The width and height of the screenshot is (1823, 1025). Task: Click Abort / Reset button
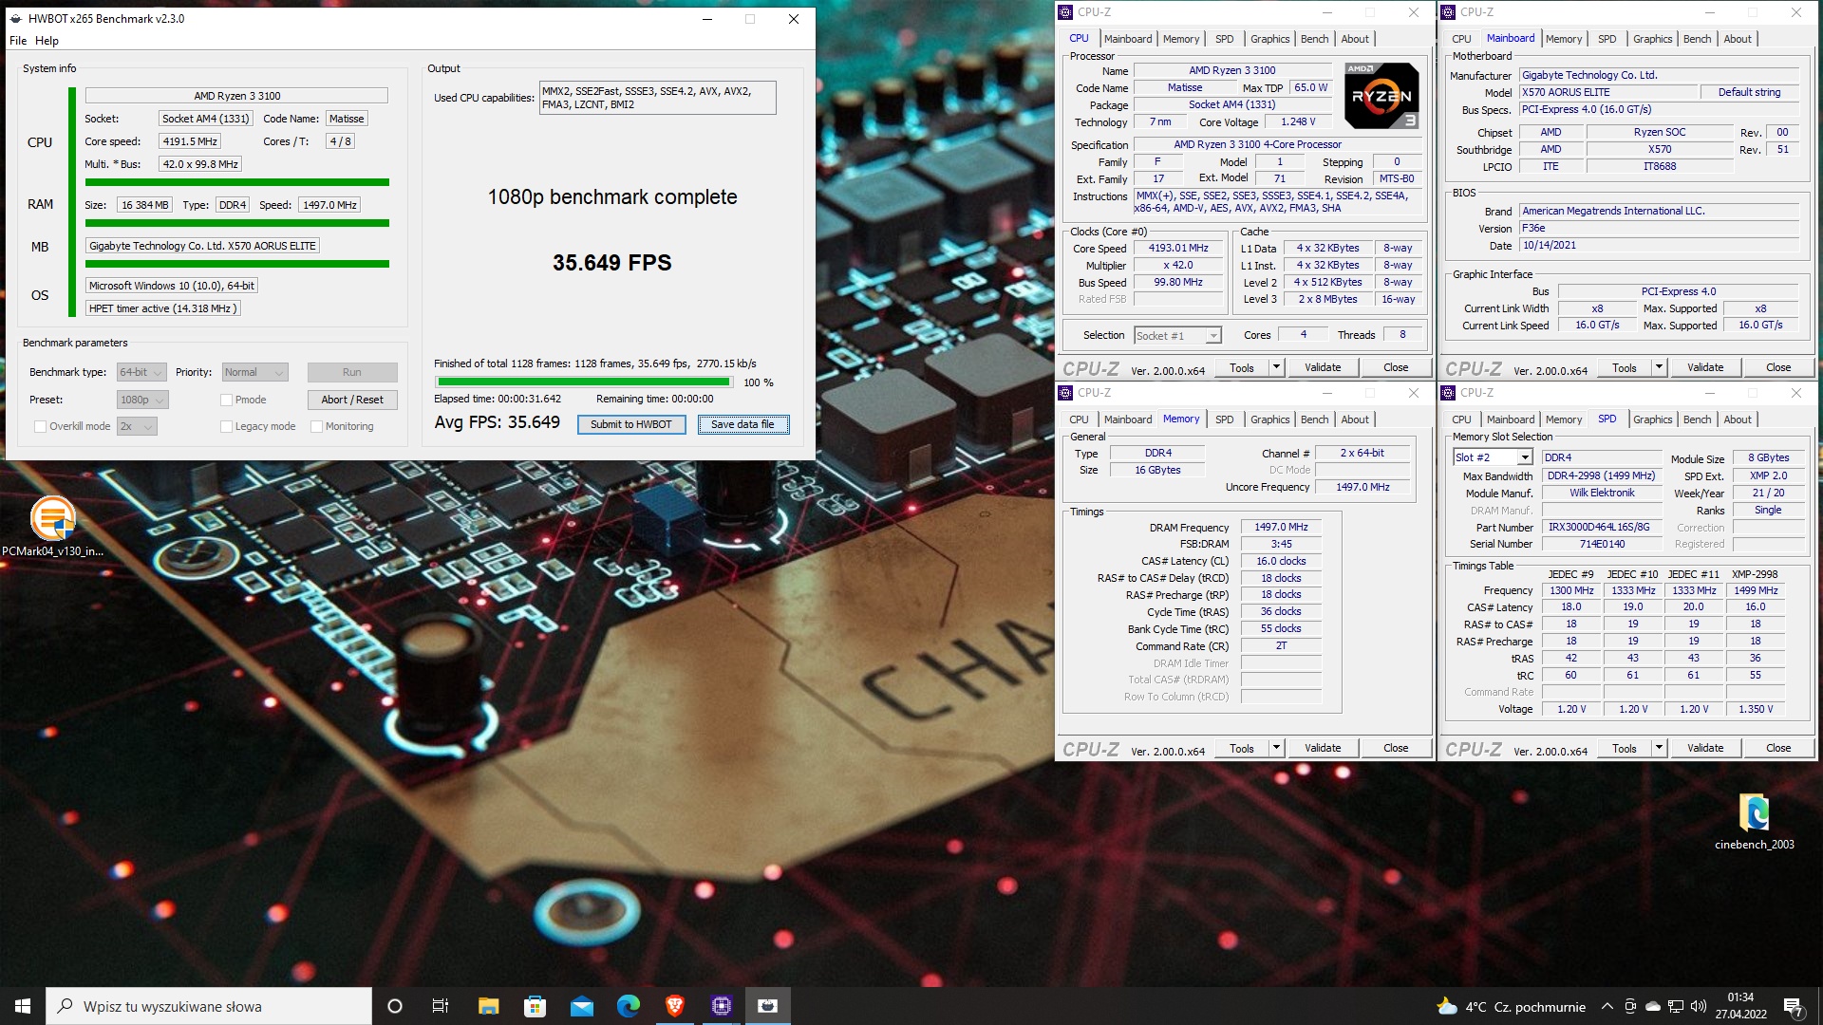[352, 401]
